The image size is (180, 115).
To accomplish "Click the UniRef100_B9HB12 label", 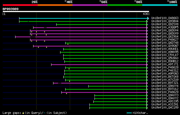I will [x=165, y=61].
